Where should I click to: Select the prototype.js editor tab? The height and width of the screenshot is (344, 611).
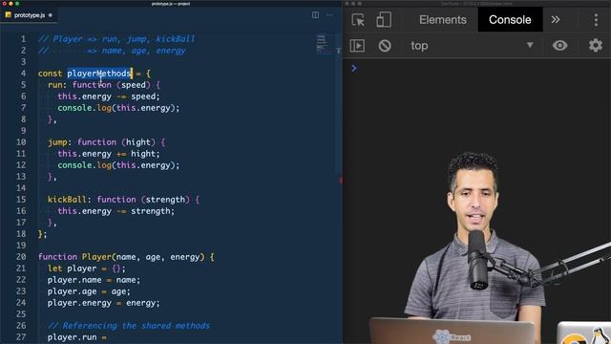pyautogui.click(x=30, y=15)
